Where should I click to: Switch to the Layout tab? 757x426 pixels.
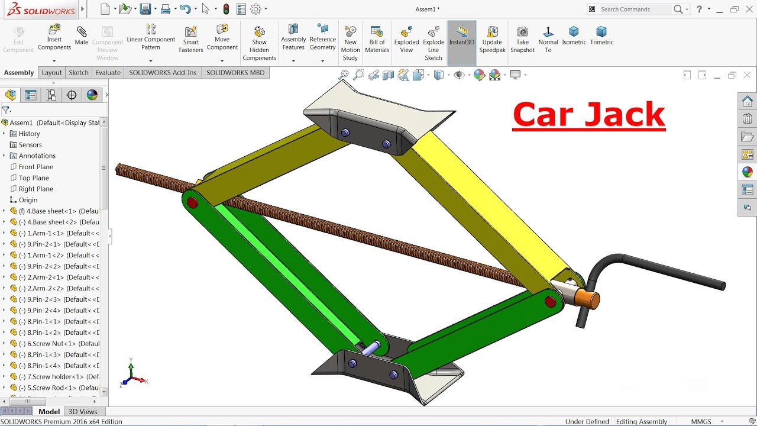point(51,73)
